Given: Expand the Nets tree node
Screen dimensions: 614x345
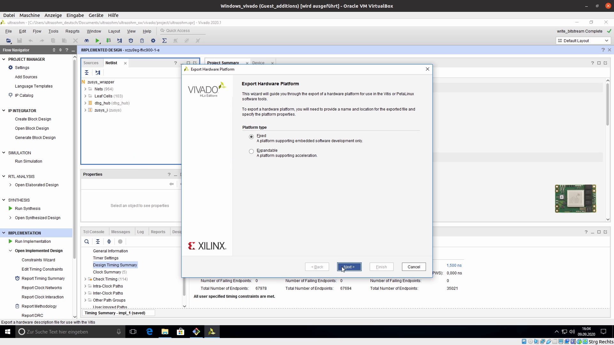Looking at the screenshot, I should pyautogui.click(x=85, y=89).
